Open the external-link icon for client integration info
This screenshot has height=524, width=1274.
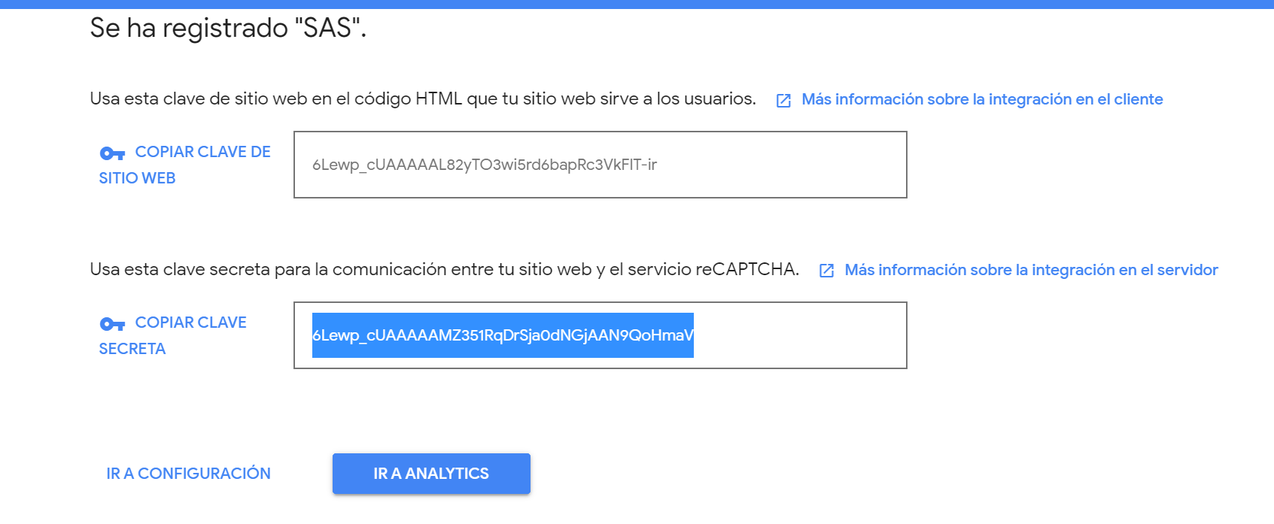[783, 101]
